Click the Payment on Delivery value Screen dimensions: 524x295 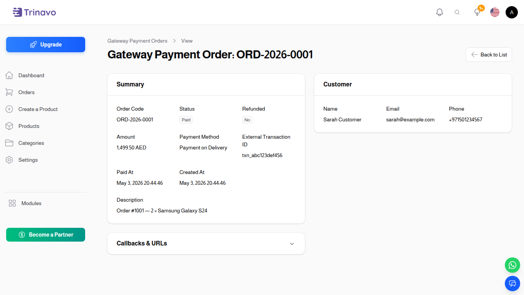(203, 147)
